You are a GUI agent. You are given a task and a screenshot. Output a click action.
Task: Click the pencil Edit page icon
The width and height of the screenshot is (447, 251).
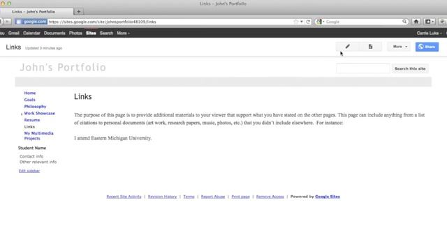point(347,47)
